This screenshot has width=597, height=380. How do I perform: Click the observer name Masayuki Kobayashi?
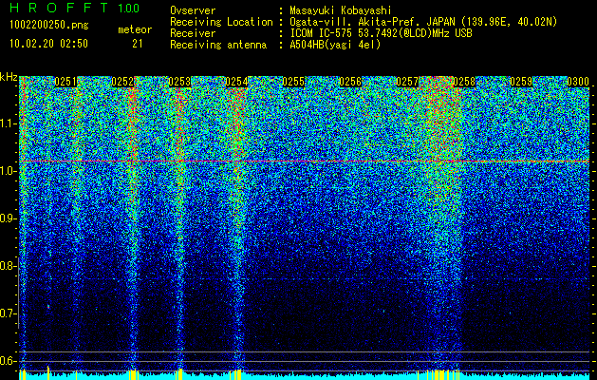coord(341,10)
